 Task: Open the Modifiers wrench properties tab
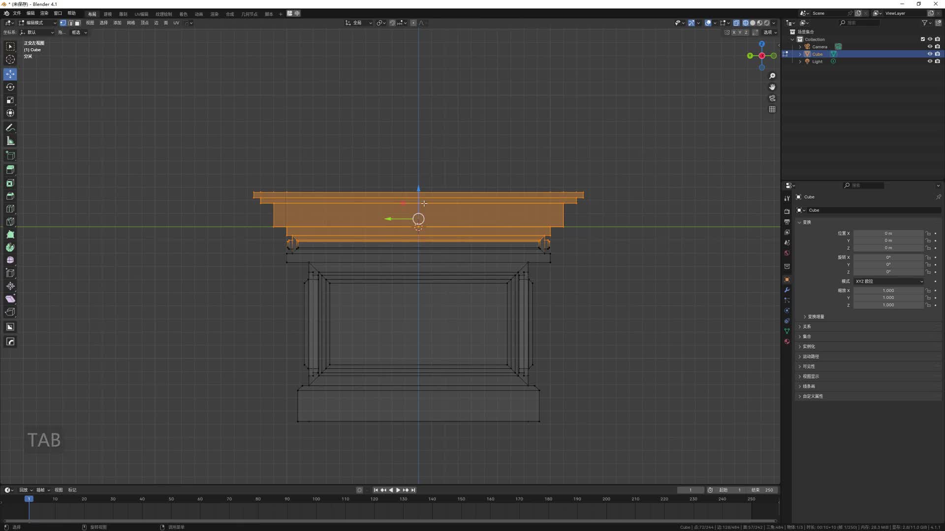[787, 290]
